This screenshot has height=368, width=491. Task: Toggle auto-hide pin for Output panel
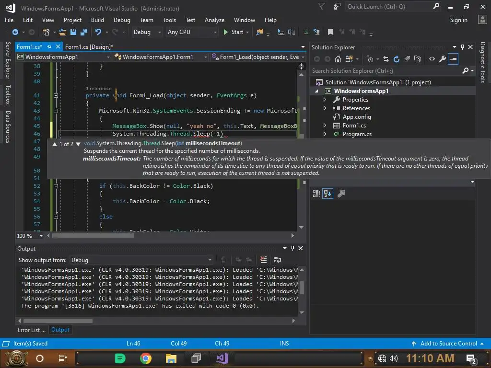click(292, 248)
